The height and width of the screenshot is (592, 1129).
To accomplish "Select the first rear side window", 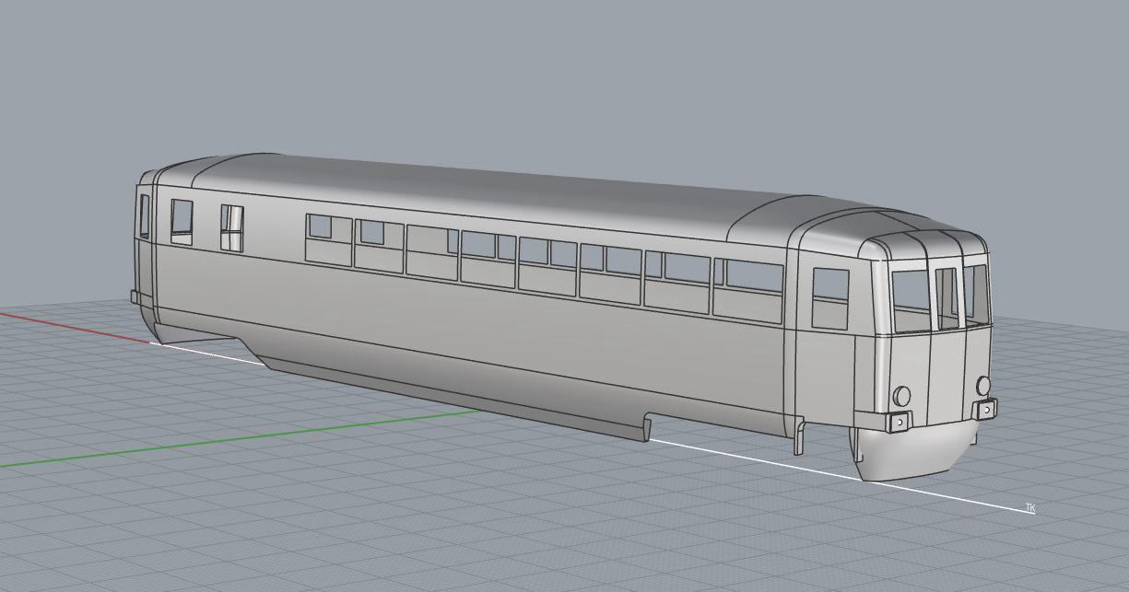I will [182, 222].
